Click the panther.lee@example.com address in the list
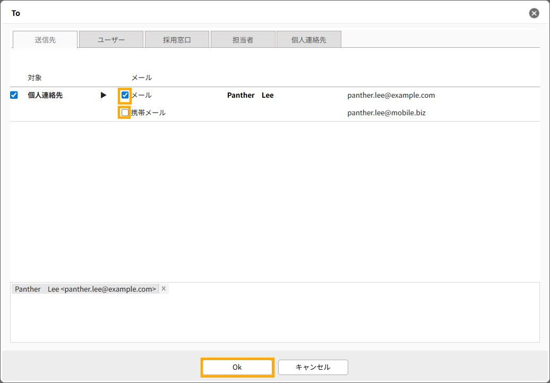Viewport: 550px width, 383px height. click(391, 95)
